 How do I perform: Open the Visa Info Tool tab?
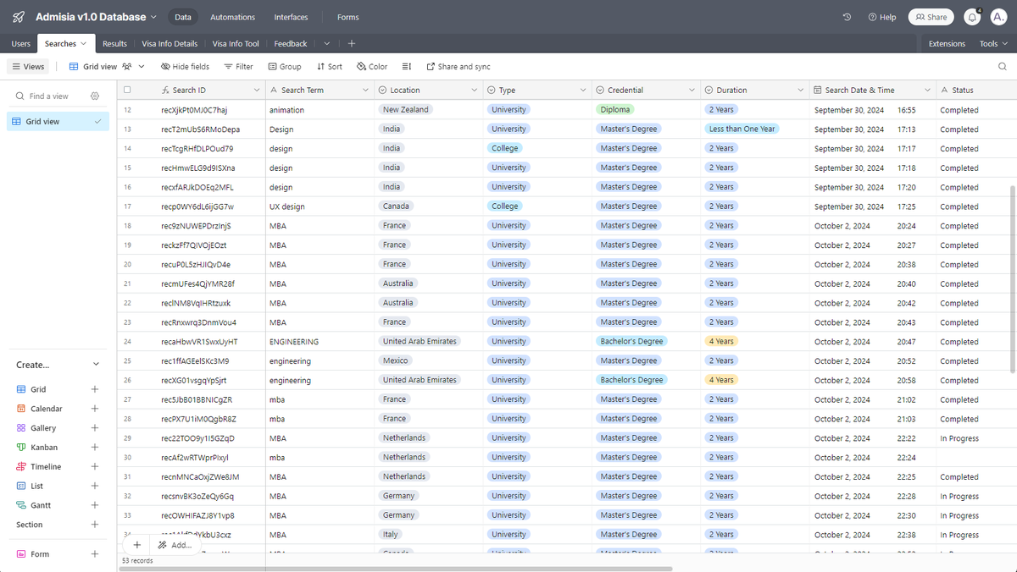click(236, 43)
